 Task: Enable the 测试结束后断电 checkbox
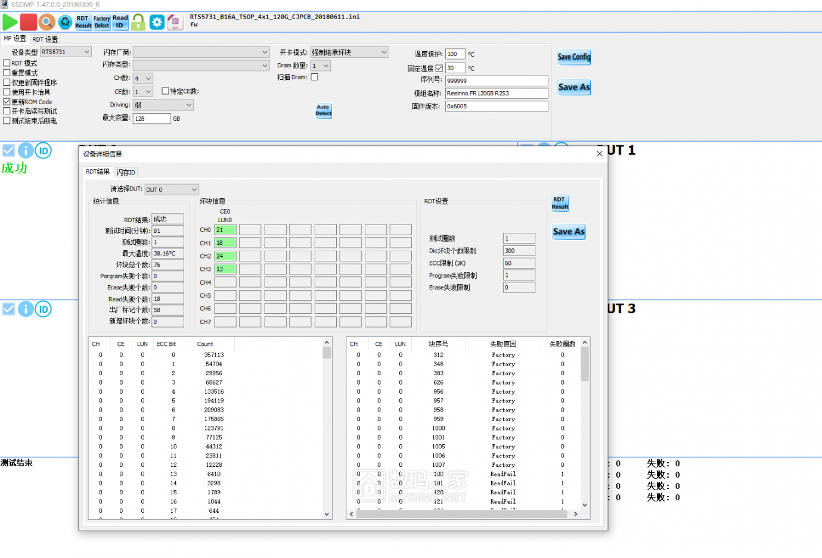coord(7,120)
